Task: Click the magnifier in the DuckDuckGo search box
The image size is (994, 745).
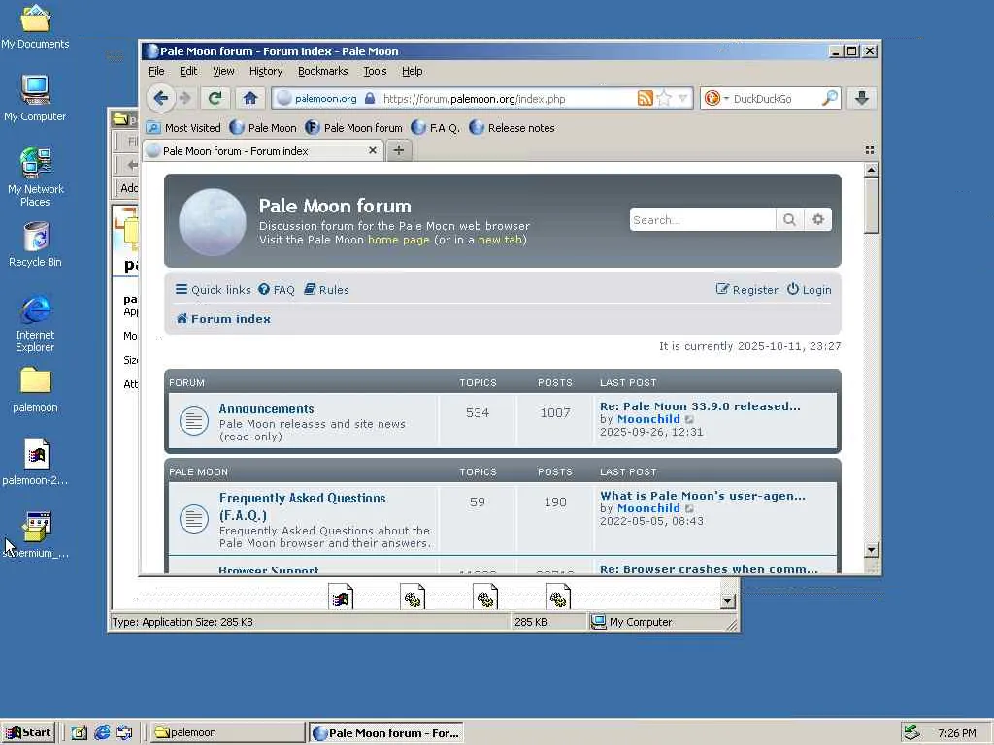Action: point(829,98)
